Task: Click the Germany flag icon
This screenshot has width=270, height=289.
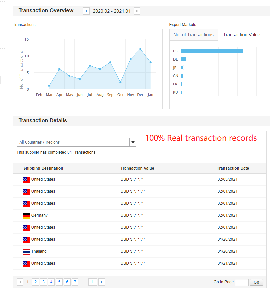Action: [27, 216]
